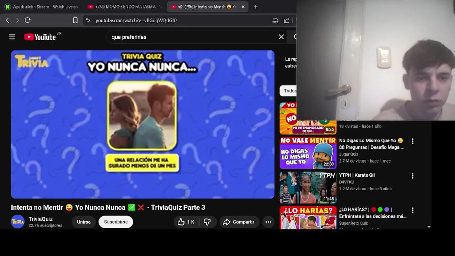Click the '22.7 k suscriptores' text
Screen dimensions: 455x256
point(45,225)
